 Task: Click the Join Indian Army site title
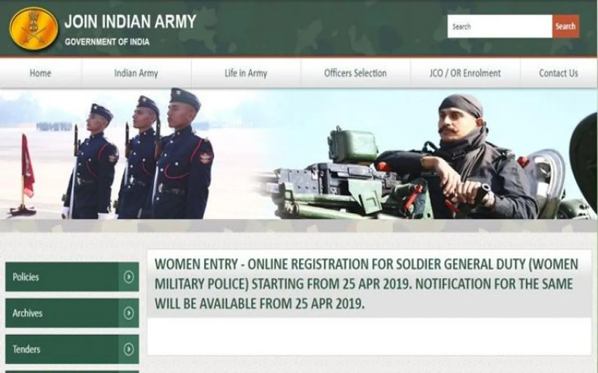tap(130, 22)
